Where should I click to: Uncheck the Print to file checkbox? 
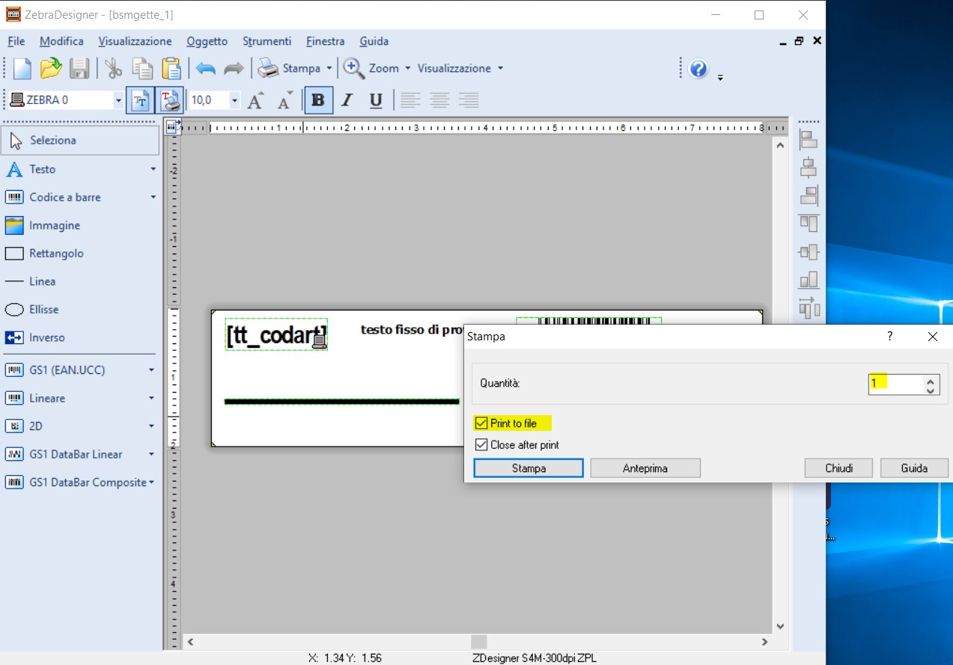pos(481,423)
